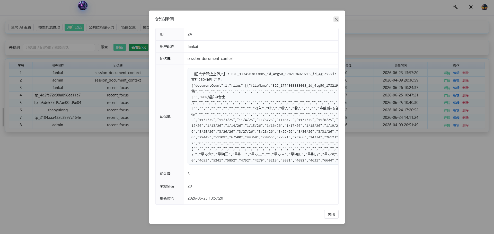
Task: Open the 场景配置 tab
Action: (x=128, y=27)
